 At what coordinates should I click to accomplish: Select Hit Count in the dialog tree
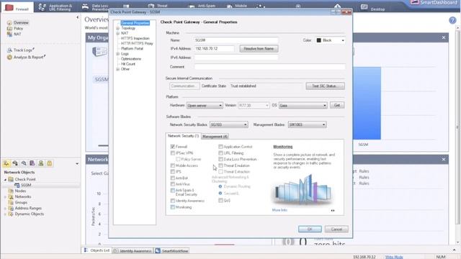point(128,64)
